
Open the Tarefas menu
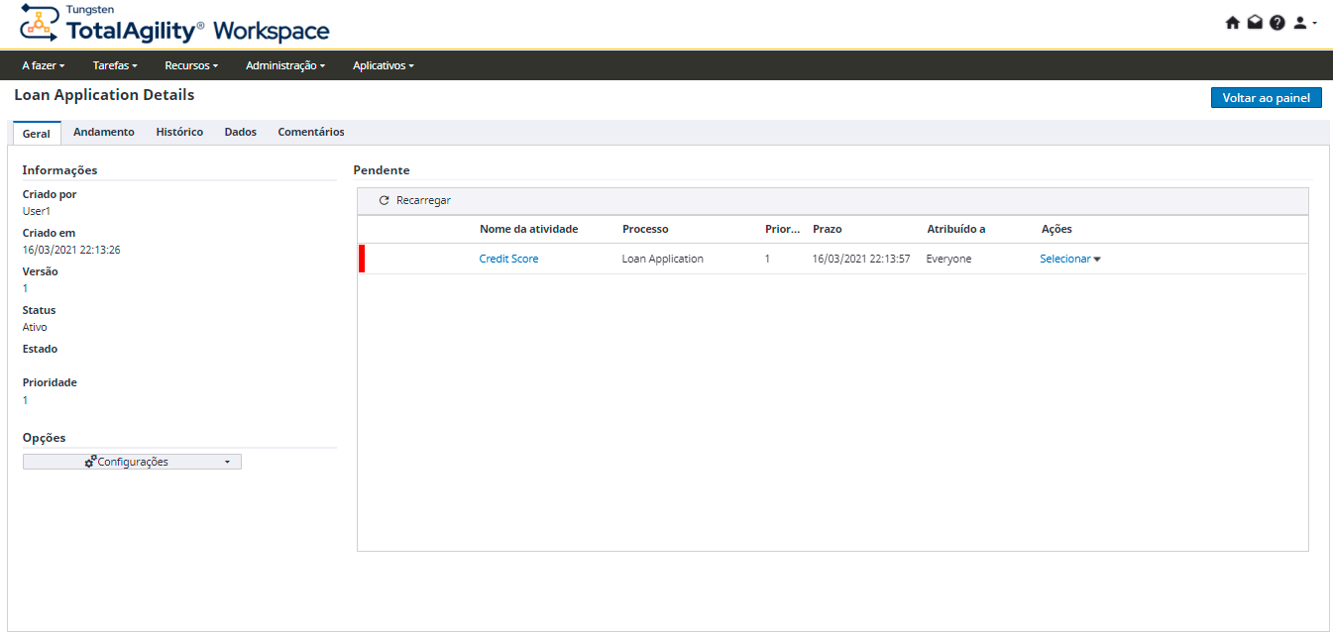click(x=114, y=65)
